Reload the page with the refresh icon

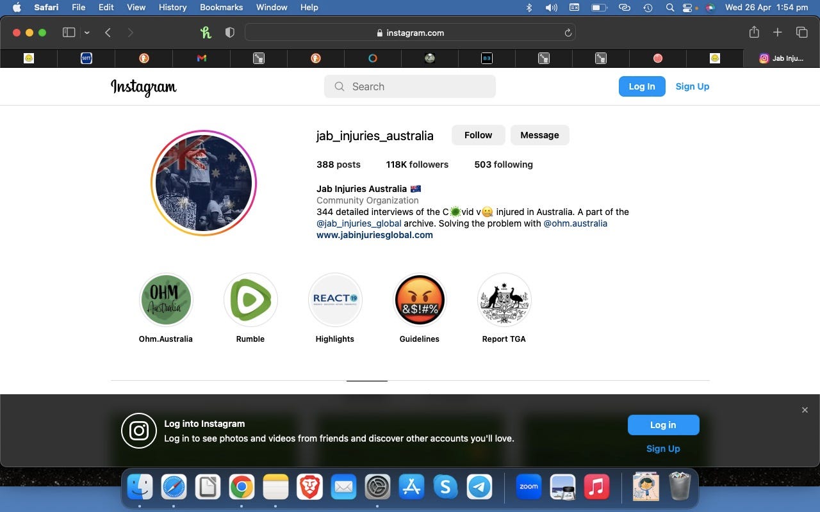pyautogui.click(x=568, y=33)
